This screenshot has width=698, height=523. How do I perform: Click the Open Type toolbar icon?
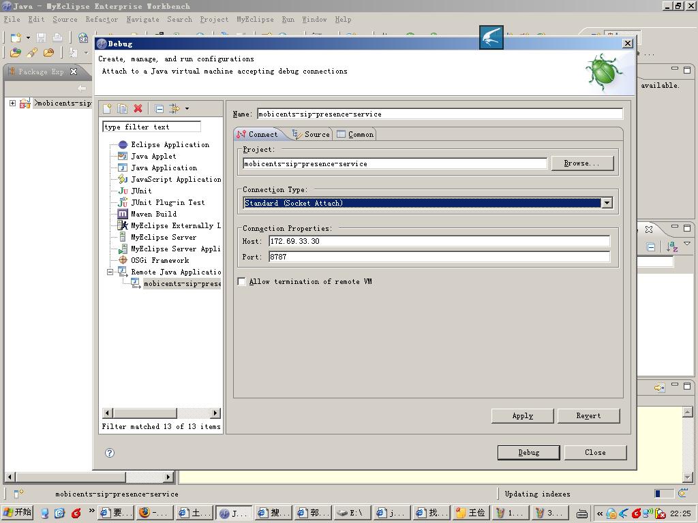16,53
